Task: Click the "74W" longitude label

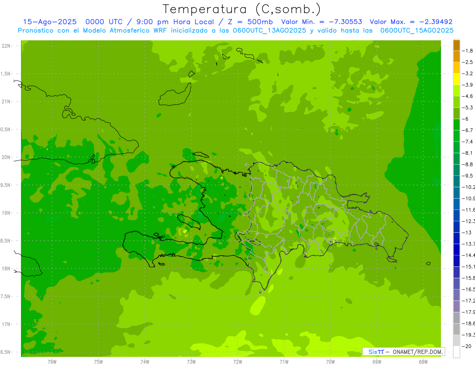Action: (145, 361)
